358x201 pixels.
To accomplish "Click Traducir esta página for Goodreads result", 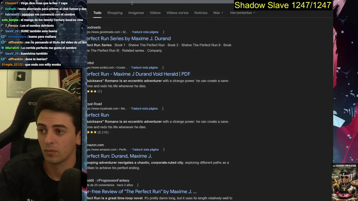I will [x=145, y=32].
